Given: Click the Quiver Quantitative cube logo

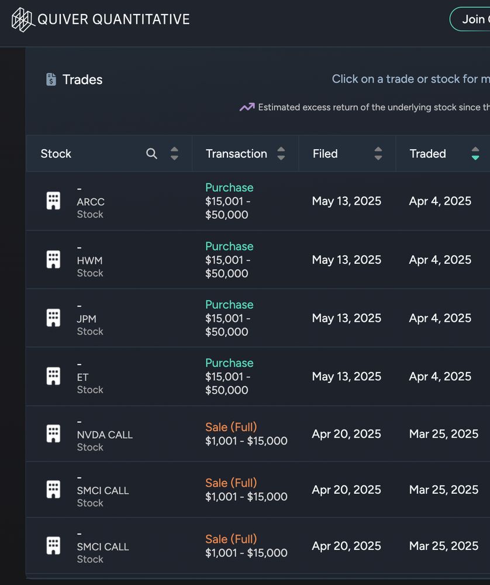Looking at the screenshot, I should (x=23, y=20).
